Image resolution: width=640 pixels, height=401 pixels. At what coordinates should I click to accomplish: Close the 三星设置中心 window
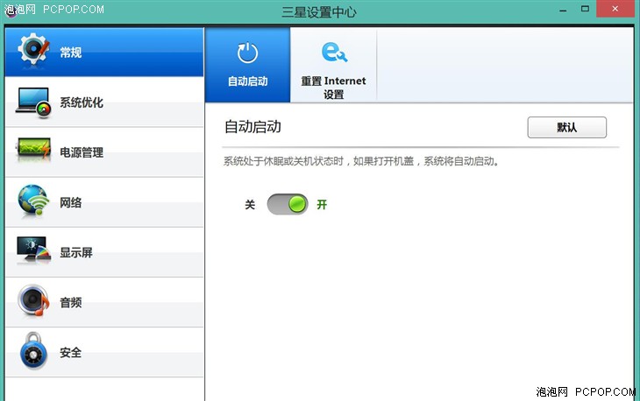coord(615,9)
